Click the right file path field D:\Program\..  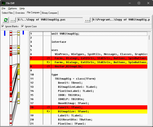(x=121, y=20)
